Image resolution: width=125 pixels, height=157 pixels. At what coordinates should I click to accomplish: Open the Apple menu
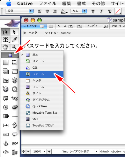[x=9, y=4]
